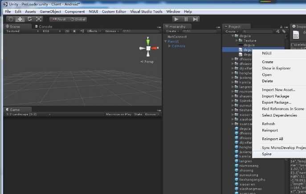Open the NGUI menu in menu bar
Image resolution: width=306 pixels, height=194 pixels.
click(x=93, y=12)
